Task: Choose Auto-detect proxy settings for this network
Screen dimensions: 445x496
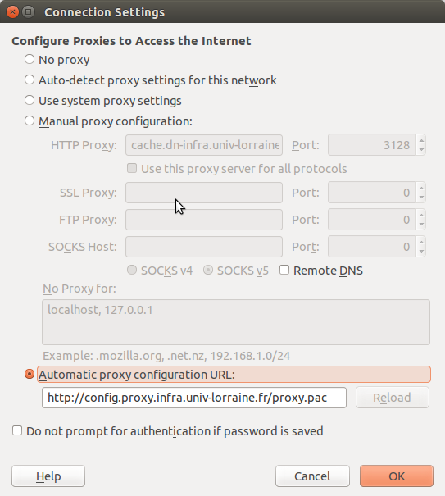Action: pos(30,80)
